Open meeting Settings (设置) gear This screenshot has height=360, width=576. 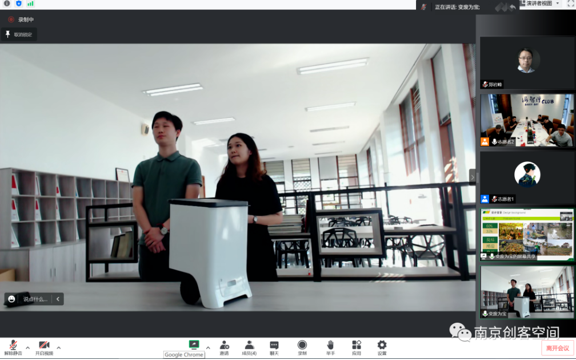tap(382, 345)
